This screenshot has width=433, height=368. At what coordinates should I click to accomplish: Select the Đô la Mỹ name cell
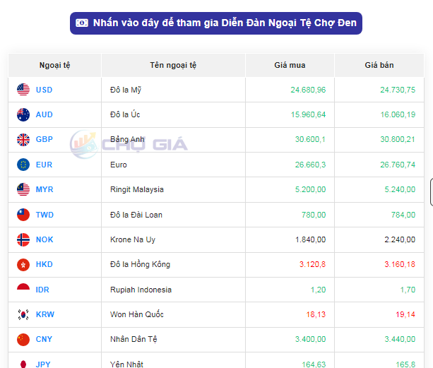173,90
